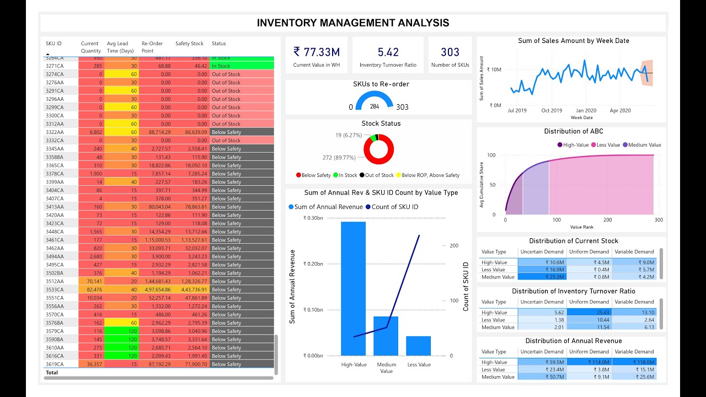Click the sales amount line chart forecast area
The width and height of the screenshot is (706, 397).
coord(647,73)
